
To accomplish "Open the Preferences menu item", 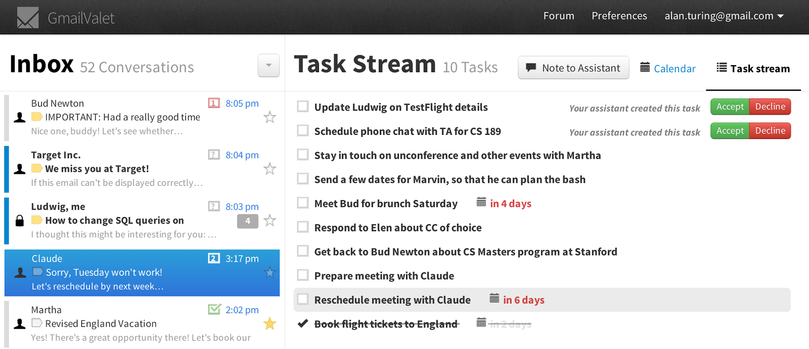I will 619,16.
